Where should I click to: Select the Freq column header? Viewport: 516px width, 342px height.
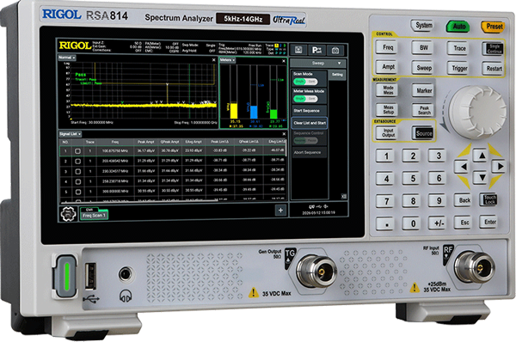pyautogui.click(x=115, y=142)
